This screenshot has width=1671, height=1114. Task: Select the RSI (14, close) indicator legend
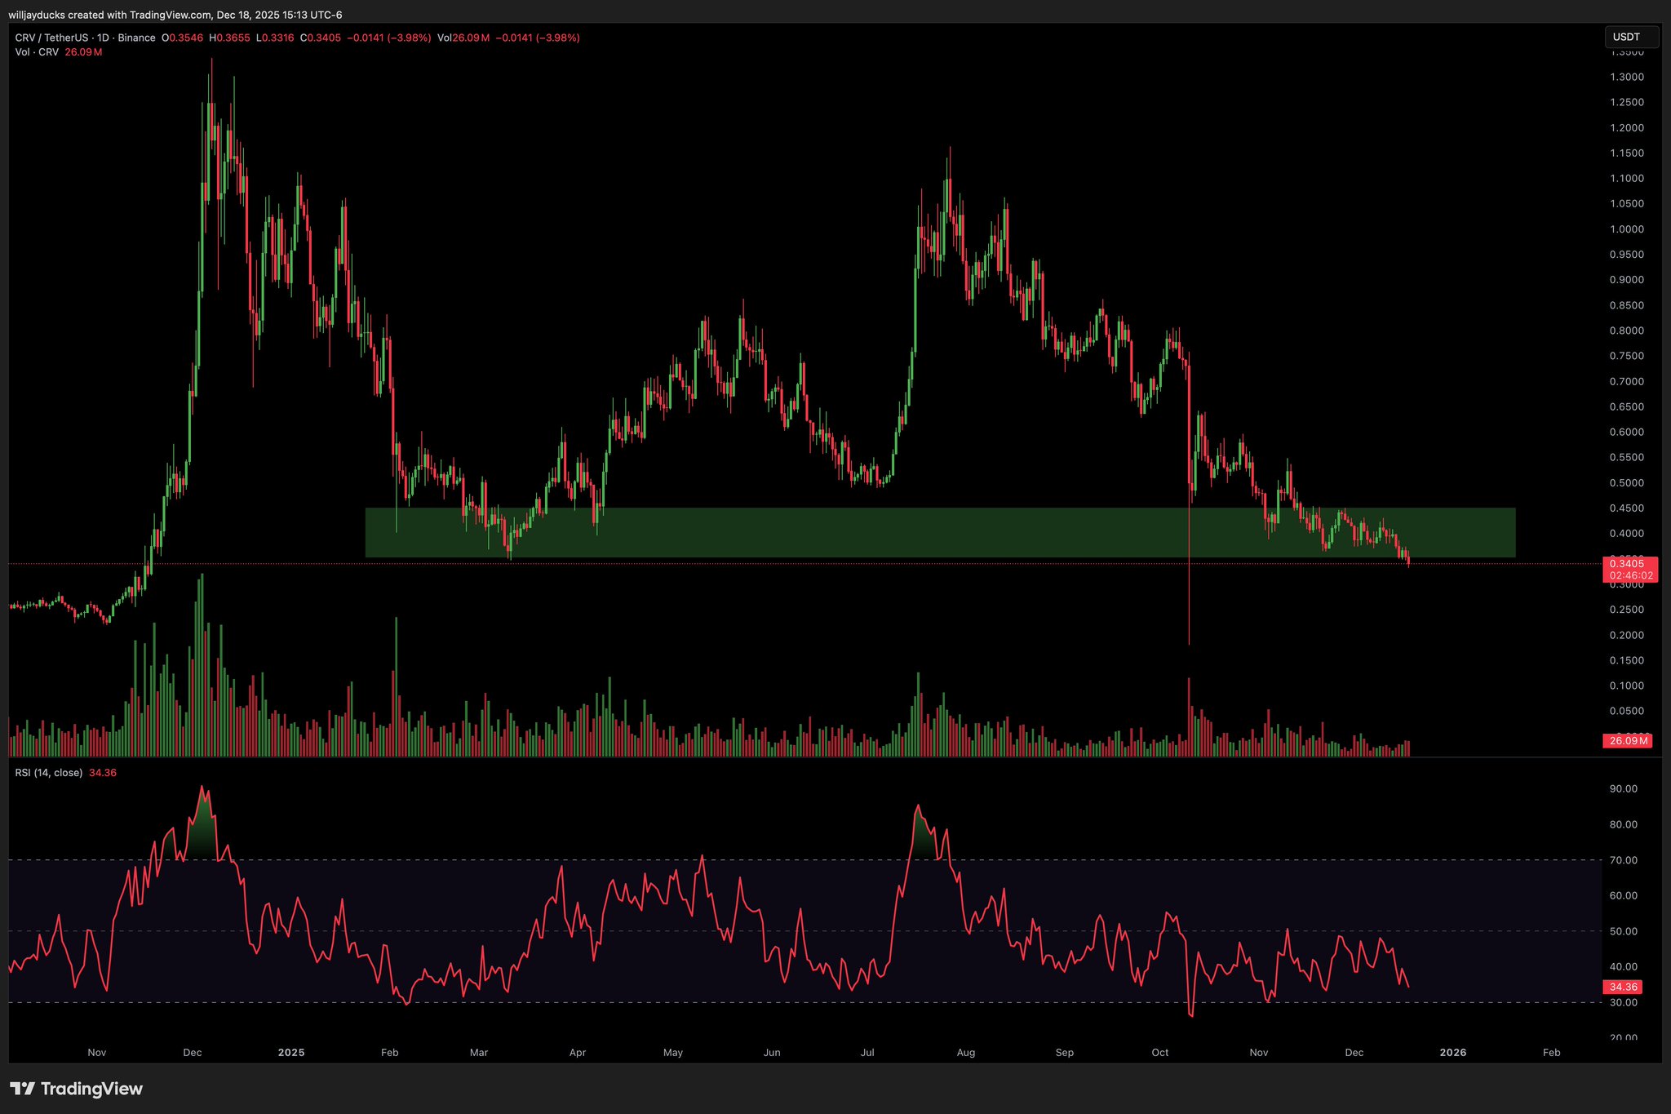click(48, 772)
